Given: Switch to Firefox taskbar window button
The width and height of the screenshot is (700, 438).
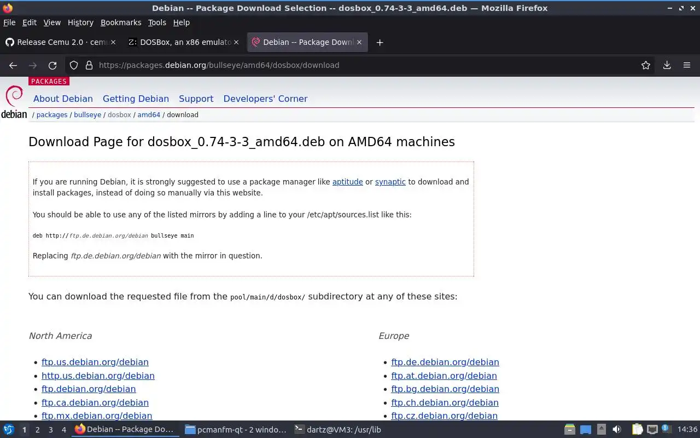Looking at the screenshot, I should (x=126, y=430).
